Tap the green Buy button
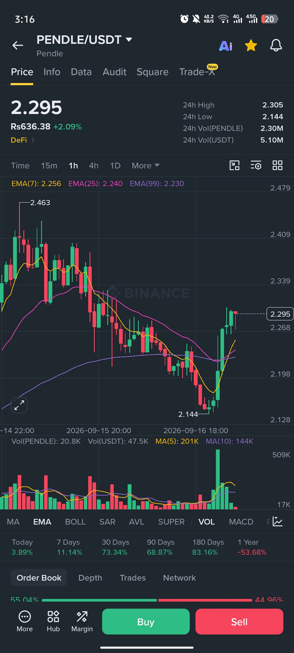 [146, 622]
